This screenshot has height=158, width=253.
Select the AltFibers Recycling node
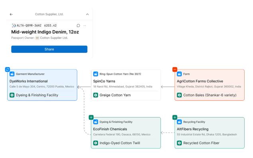click(210, 133)
